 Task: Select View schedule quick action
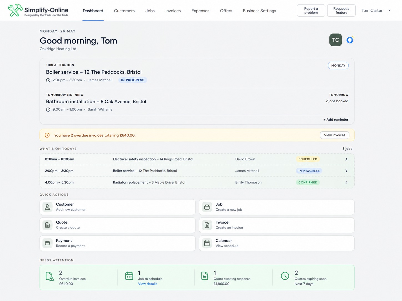pyautogui.click(x=277, y=243)
